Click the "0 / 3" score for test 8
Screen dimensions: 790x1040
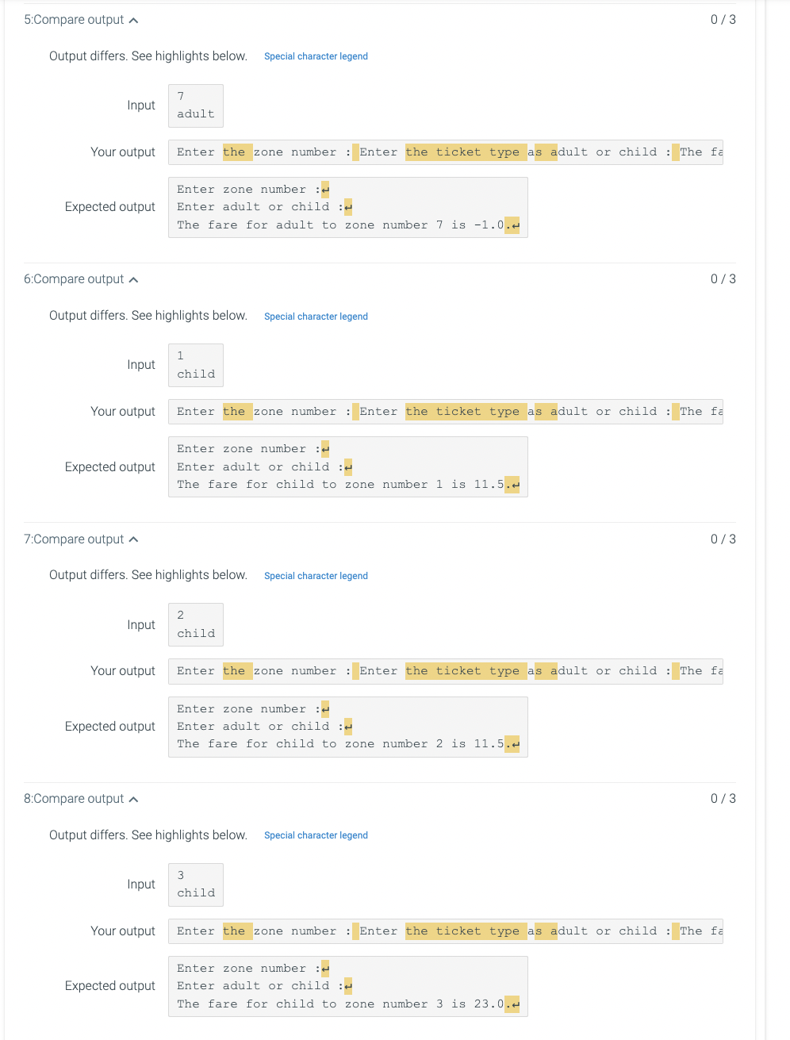[723, 798]
